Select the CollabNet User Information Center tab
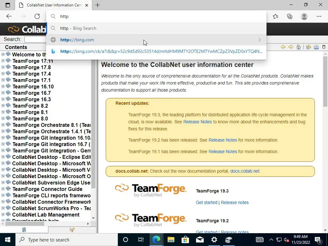This screenshot has height=246, width=328. pyautogui.click(x=53, y=5)
